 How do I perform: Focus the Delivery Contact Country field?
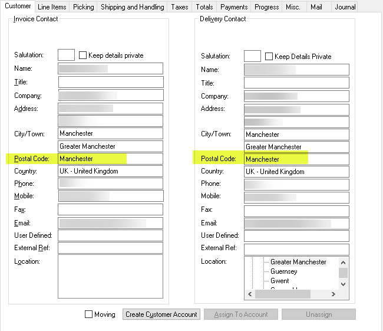[x=296, y=172]
